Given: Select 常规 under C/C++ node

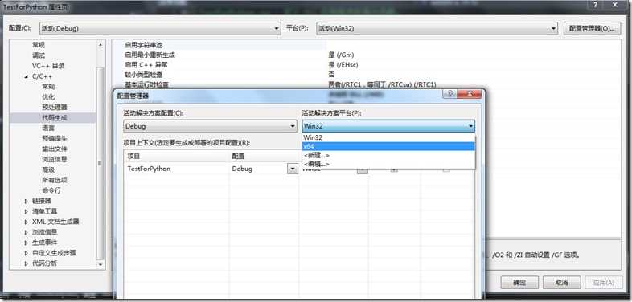Looking at the screenshot, I should point(48,87).
